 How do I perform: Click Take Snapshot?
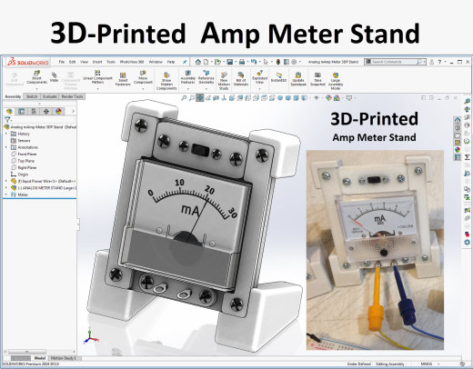pyautogui.click(x=317, y=79)
